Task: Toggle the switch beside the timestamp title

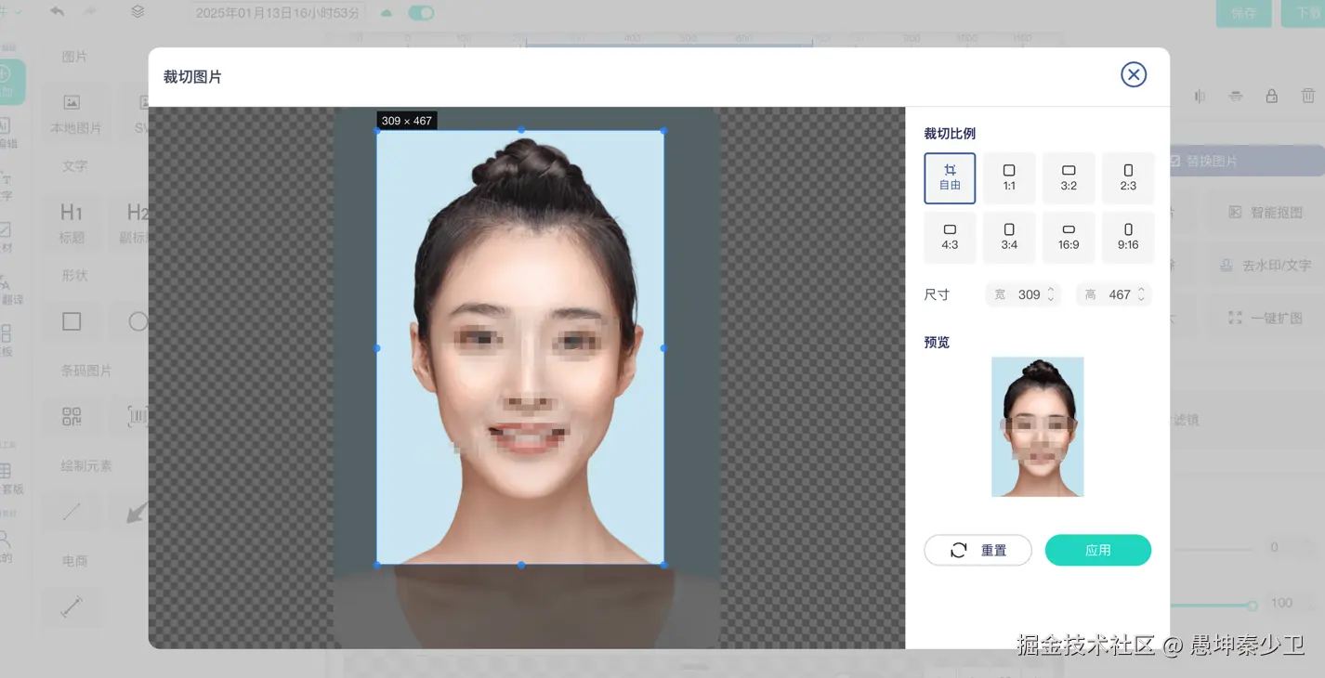Action: click(x=421, y=13)
